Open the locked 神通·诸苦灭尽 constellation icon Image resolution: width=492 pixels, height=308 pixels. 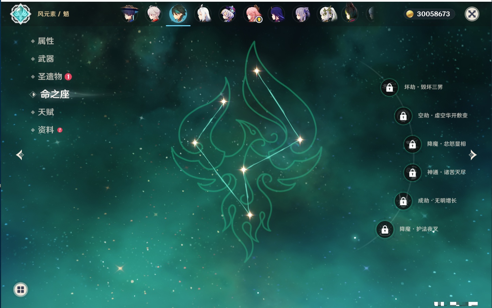413,173
